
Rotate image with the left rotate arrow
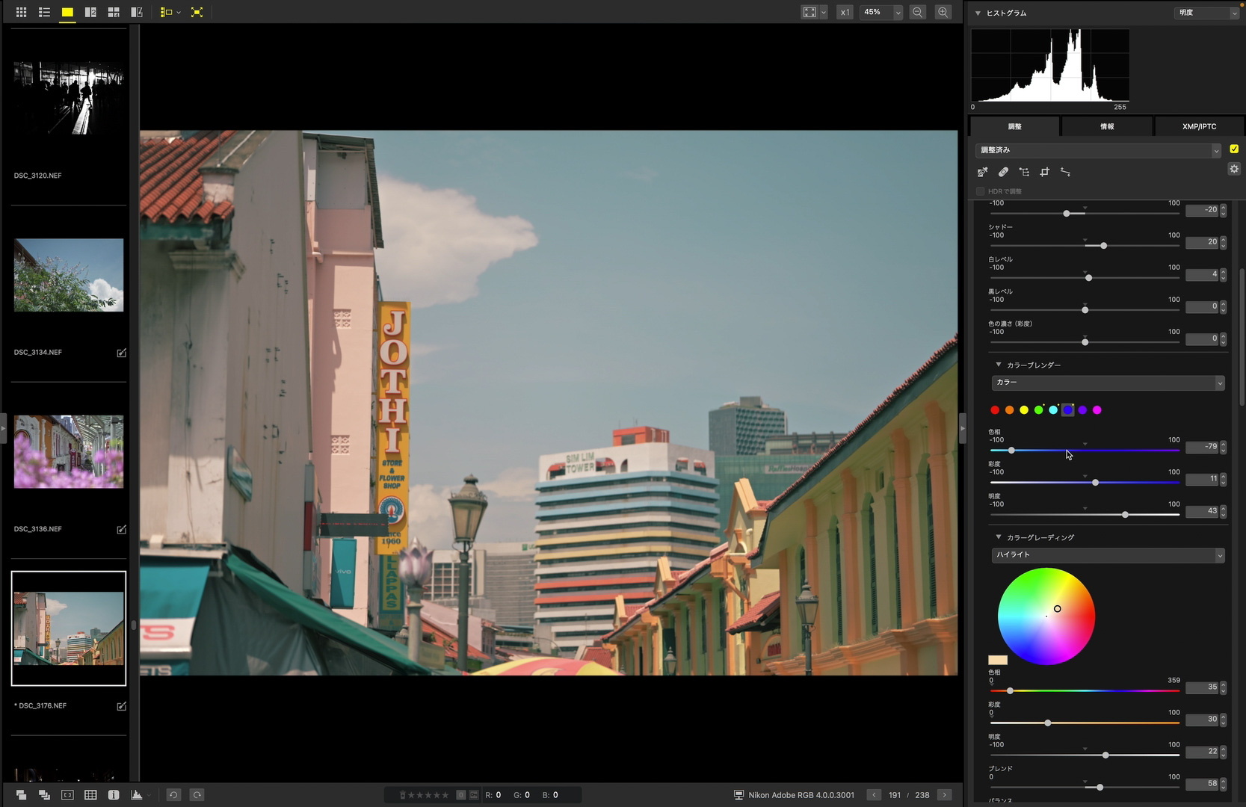[x=173, y=795]
